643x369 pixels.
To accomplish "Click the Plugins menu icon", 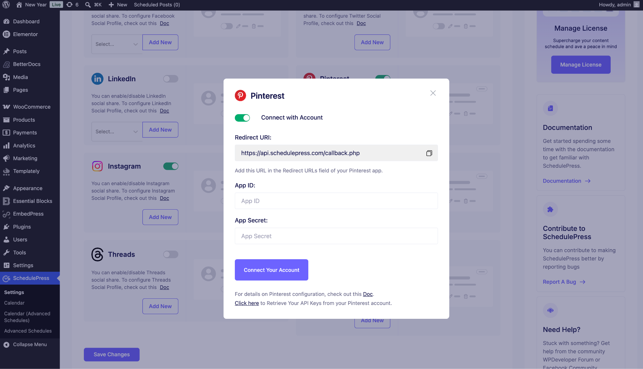I will pyautogui.click(x=6, y=227).
